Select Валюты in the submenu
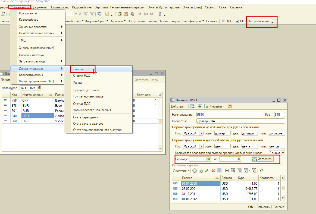Screen dimensions: 316x214 79,69
